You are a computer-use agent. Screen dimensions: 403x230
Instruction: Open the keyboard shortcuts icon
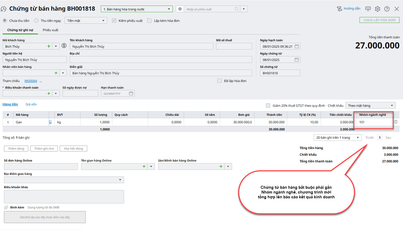pyautogui.click(x=368, y=9)
